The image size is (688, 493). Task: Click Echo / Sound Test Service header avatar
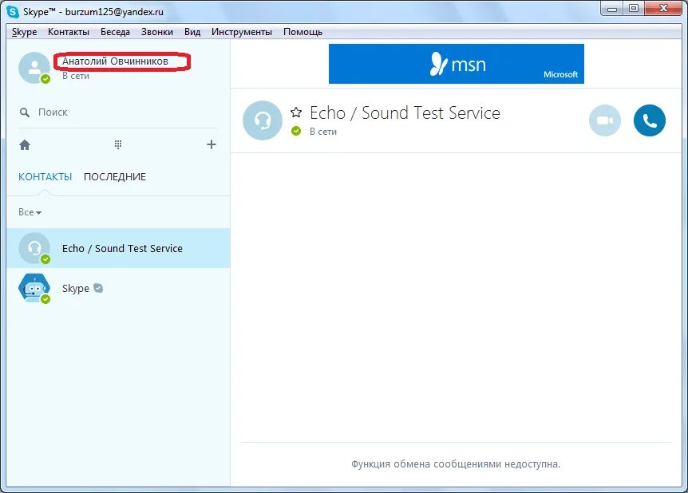[263, 120]
